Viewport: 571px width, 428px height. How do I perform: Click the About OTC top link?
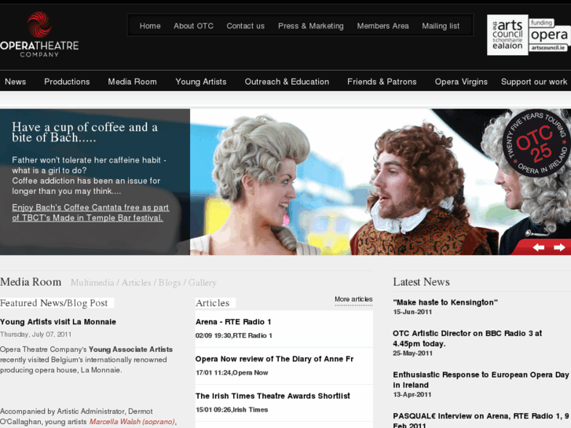tap(193, 26)
